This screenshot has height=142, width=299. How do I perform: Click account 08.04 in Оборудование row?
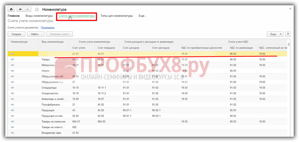click(x=76, y=76)
